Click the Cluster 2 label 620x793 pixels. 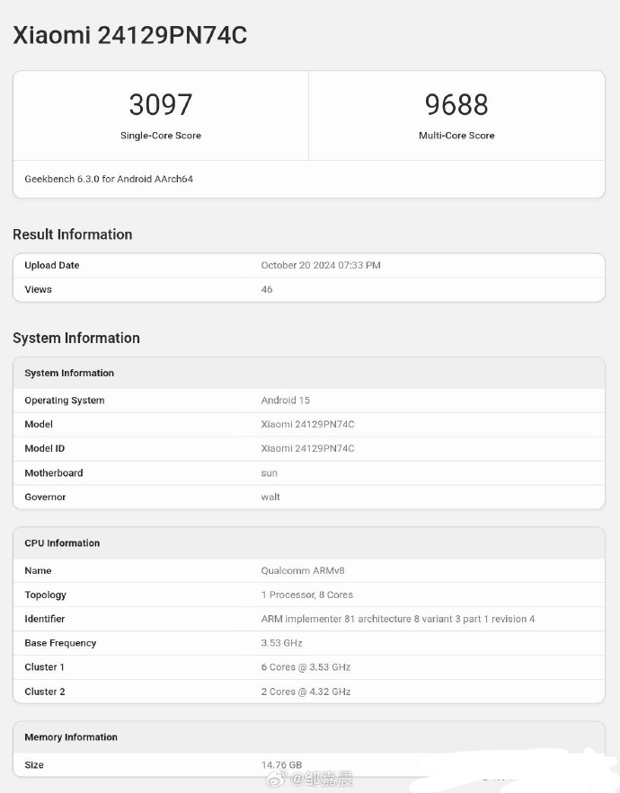45,692
